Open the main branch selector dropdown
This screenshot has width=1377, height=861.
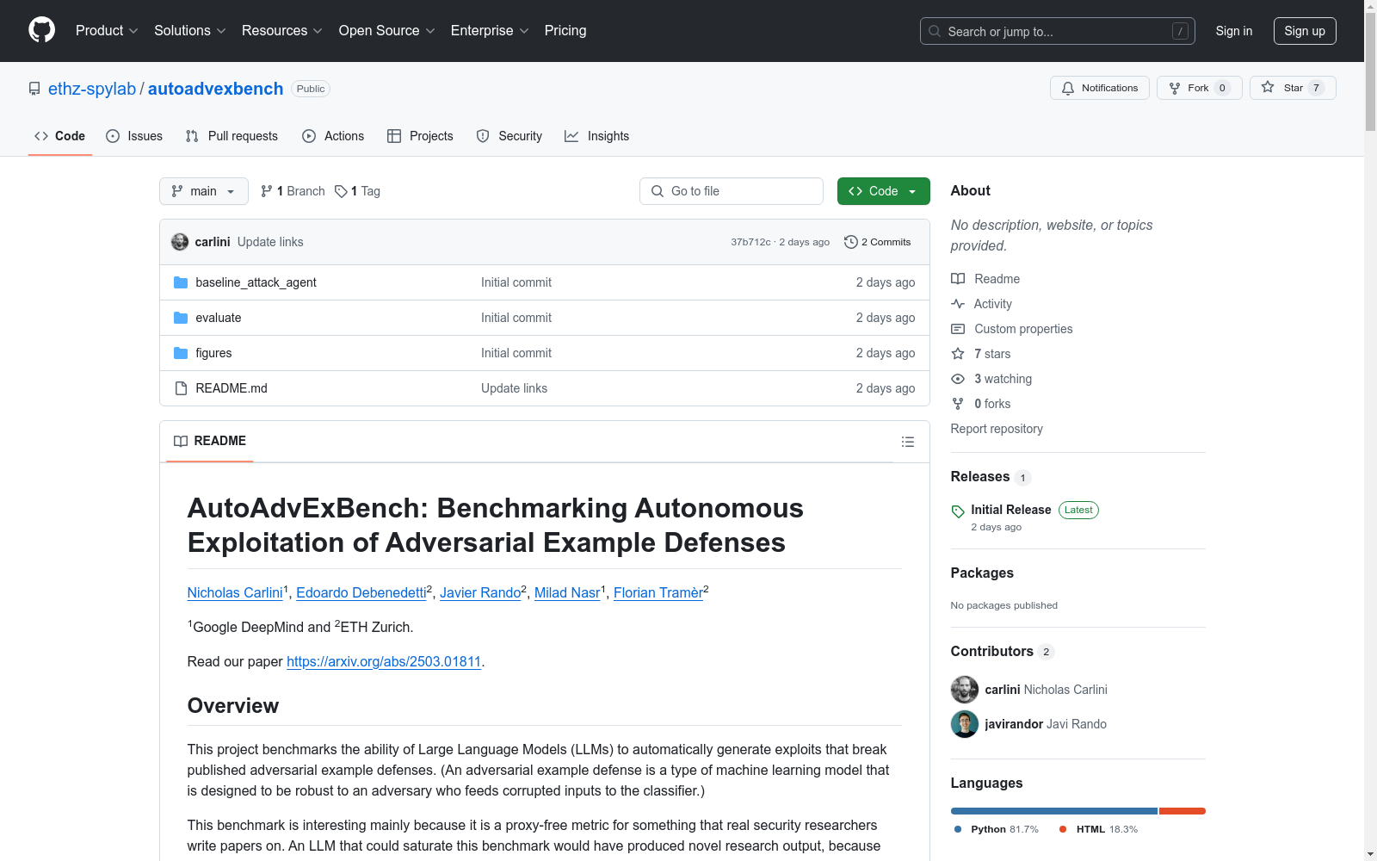pyautogui.click(x=204, y=191)
